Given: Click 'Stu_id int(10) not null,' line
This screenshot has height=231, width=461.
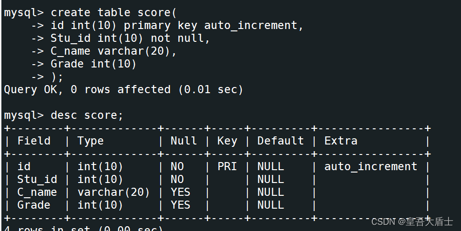Looking at the screenshot, I should (x=130, y=38).
